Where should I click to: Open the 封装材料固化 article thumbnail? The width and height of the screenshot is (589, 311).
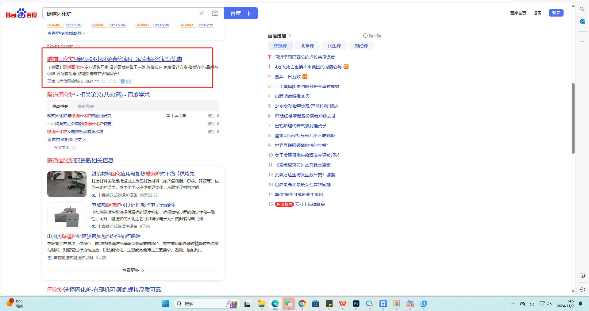point(67,184)
